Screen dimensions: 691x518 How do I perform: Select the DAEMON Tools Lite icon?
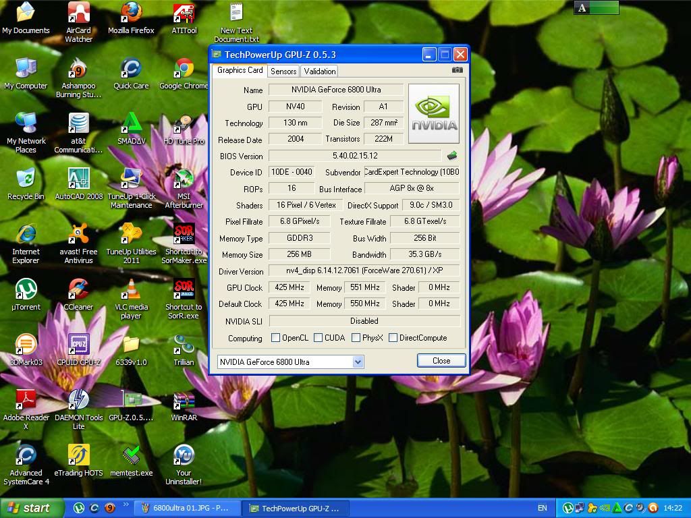(78, 409)
